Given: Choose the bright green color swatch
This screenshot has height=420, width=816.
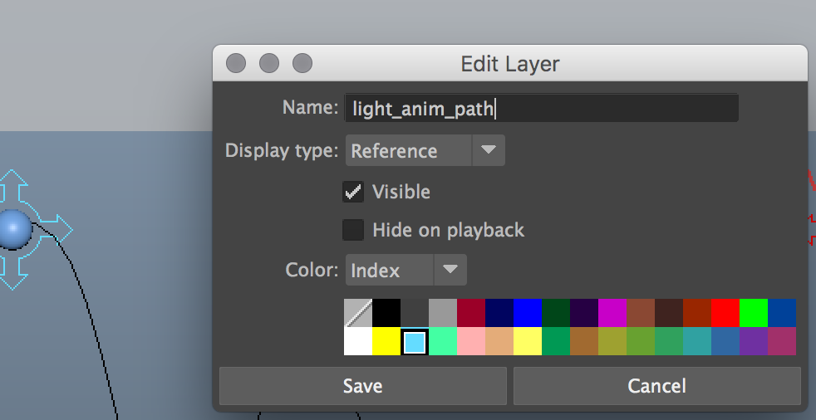Looking at the screenshot, I should coord(754,313).
